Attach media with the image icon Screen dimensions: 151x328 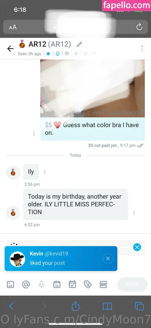coord(10,284)
